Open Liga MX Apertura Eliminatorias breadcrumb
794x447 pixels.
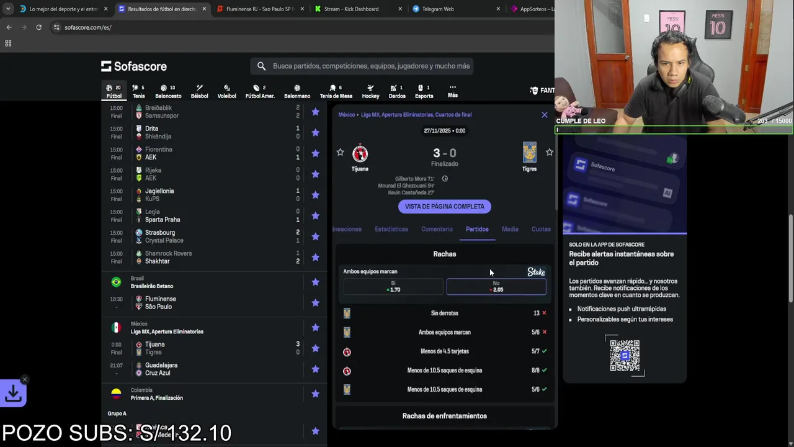416,115
